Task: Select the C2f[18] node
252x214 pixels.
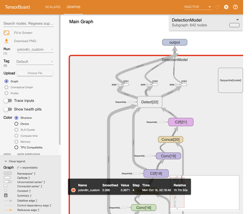Action: point(156,173)
